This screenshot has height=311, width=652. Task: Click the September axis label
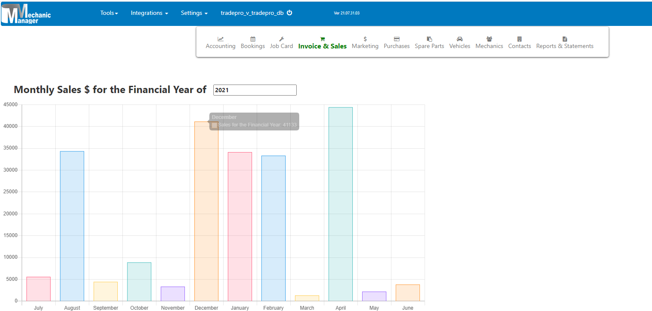[105, 308]
